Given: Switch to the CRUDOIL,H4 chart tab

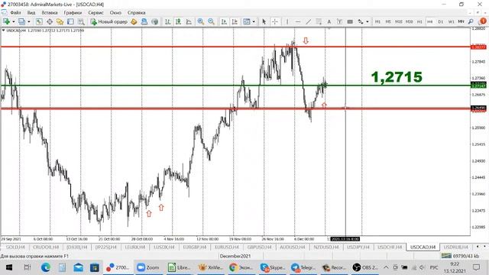Looking at the screenshot, I should point(46,247).
